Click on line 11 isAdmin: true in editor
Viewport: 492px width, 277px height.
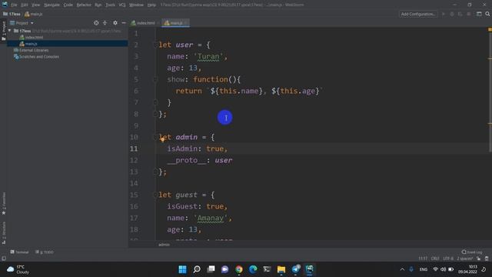point(197,149)
